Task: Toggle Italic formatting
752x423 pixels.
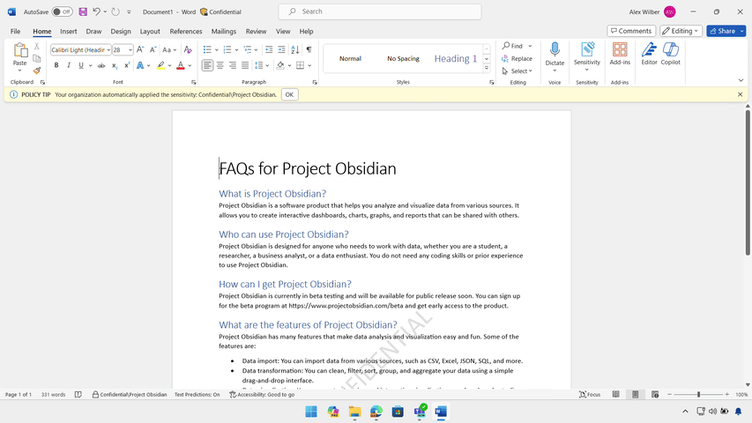Action: click(69, 65)
